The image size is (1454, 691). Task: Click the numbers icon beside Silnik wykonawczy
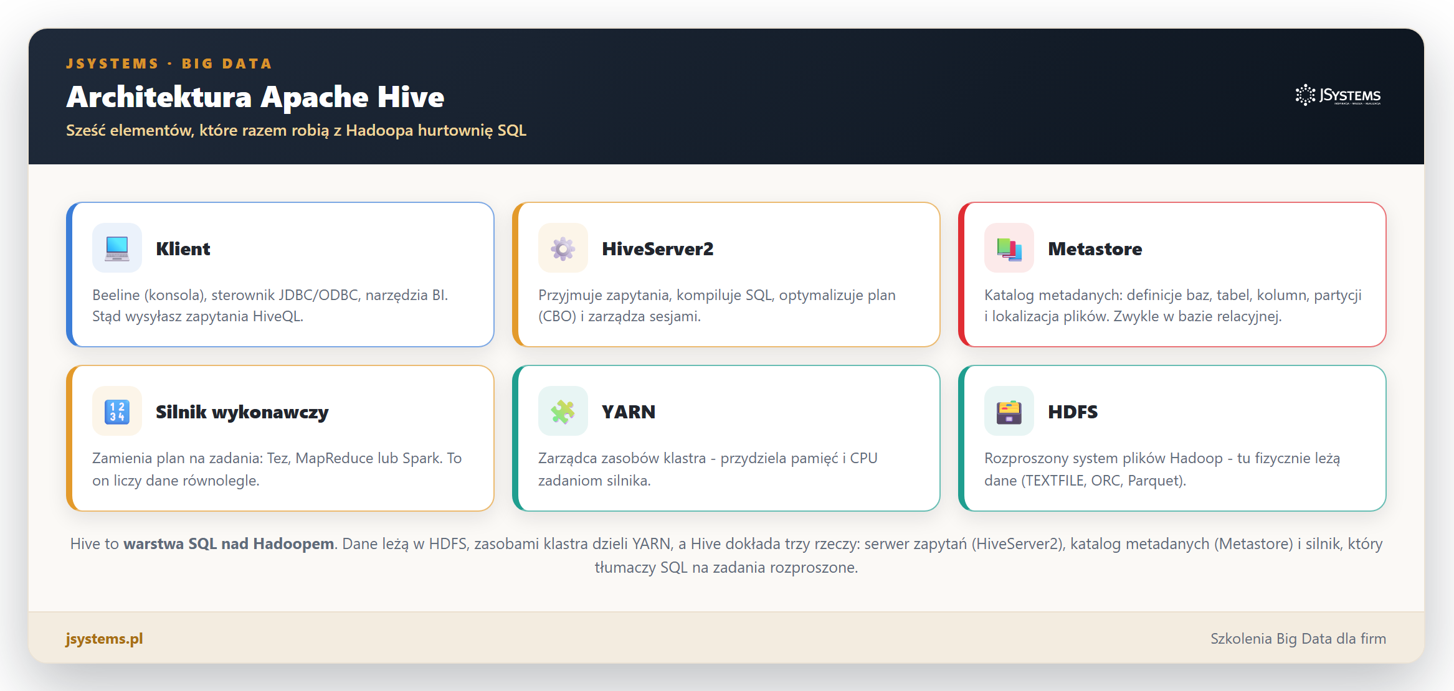point(117,411)
